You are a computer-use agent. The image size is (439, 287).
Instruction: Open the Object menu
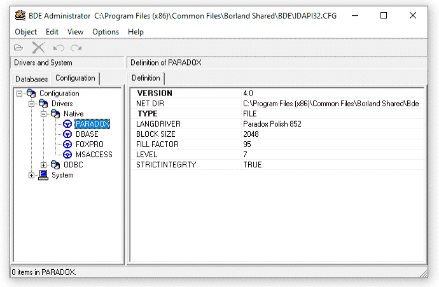(25, 32)
